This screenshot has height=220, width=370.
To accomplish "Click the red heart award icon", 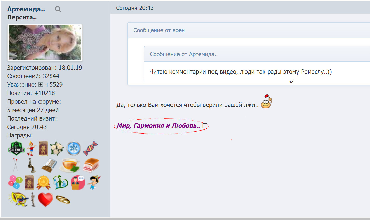I will pyautogui.click(x=45, y=199).
